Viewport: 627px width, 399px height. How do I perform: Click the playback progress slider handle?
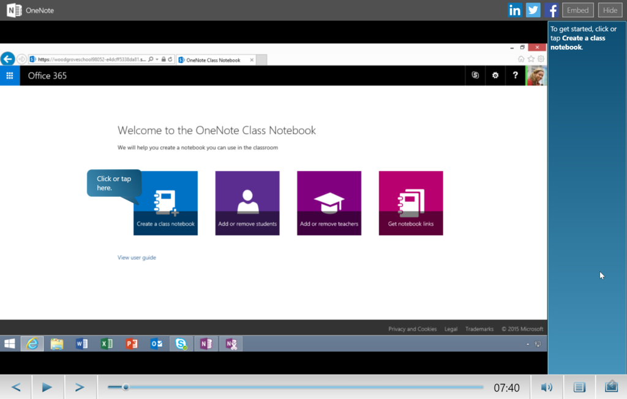126,387
